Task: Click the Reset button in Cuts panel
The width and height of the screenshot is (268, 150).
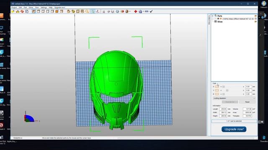Action: coord(247,102)
